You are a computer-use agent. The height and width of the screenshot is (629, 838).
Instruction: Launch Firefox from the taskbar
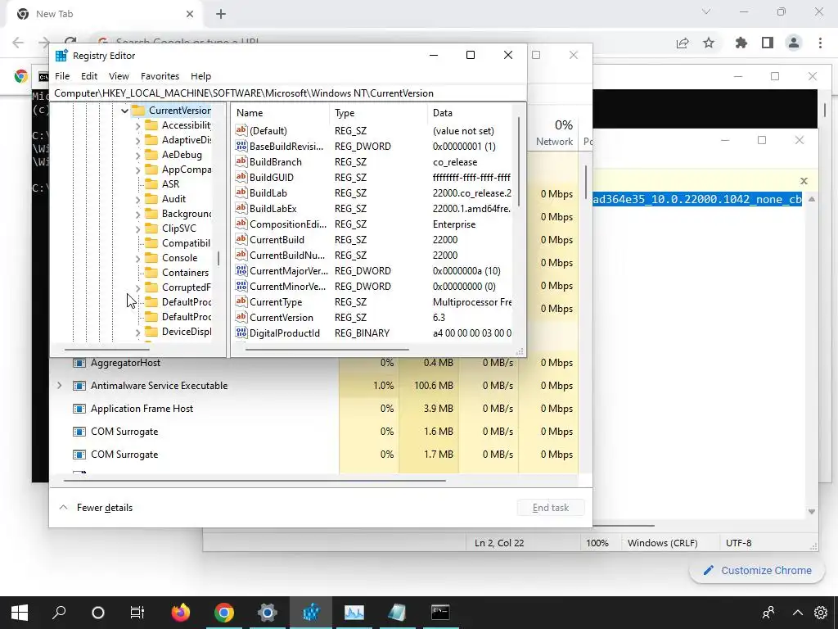pyautogui.click(x=181, y=613)
